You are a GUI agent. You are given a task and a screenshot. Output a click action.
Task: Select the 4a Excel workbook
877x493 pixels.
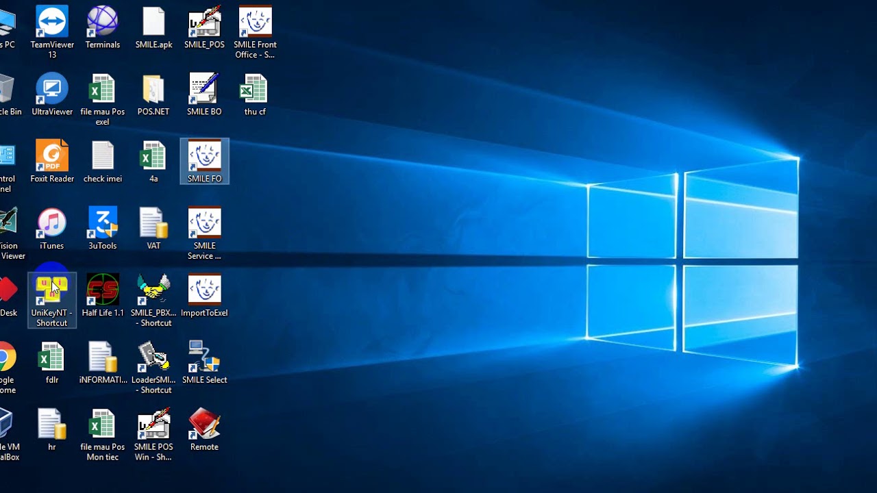[x=153, y=162]
